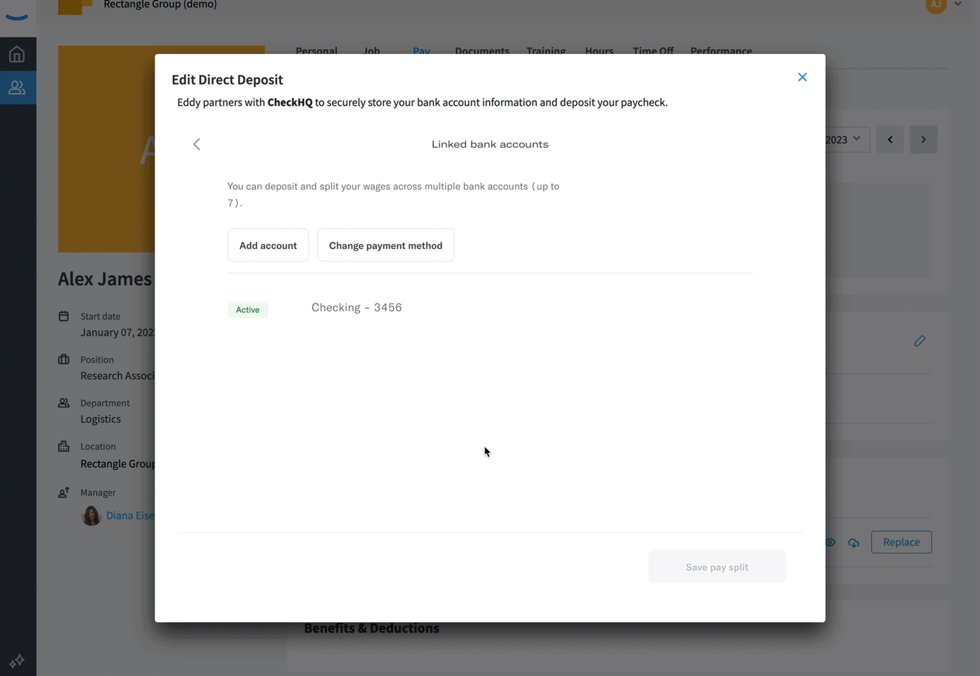Click Change payment method button
The width and height of the screenshot is (980, 676).
click(x=386, y=245)
